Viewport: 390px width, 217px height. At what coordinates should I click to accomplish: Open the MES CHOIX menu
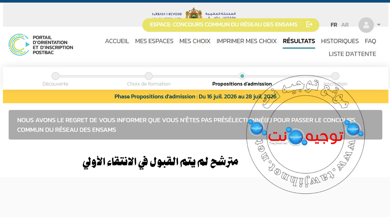(x=195, y=41)
